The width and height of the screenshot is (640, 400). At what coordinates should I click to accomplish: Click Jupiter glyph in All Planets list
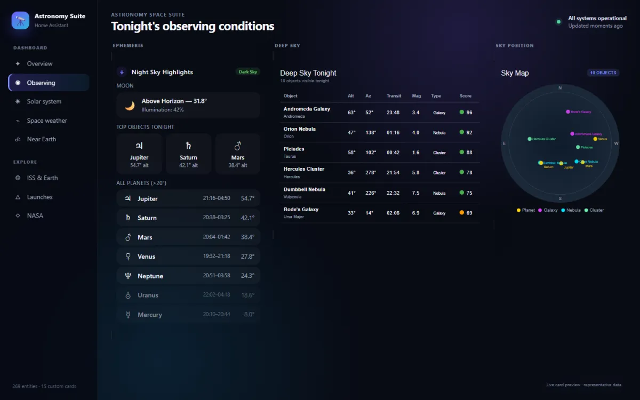click(128, 198)
